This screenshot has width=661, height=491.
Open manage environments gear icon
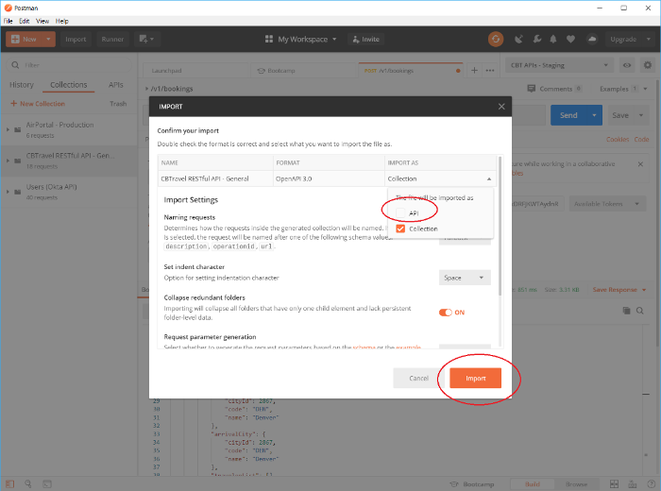[x=648, y=65]
